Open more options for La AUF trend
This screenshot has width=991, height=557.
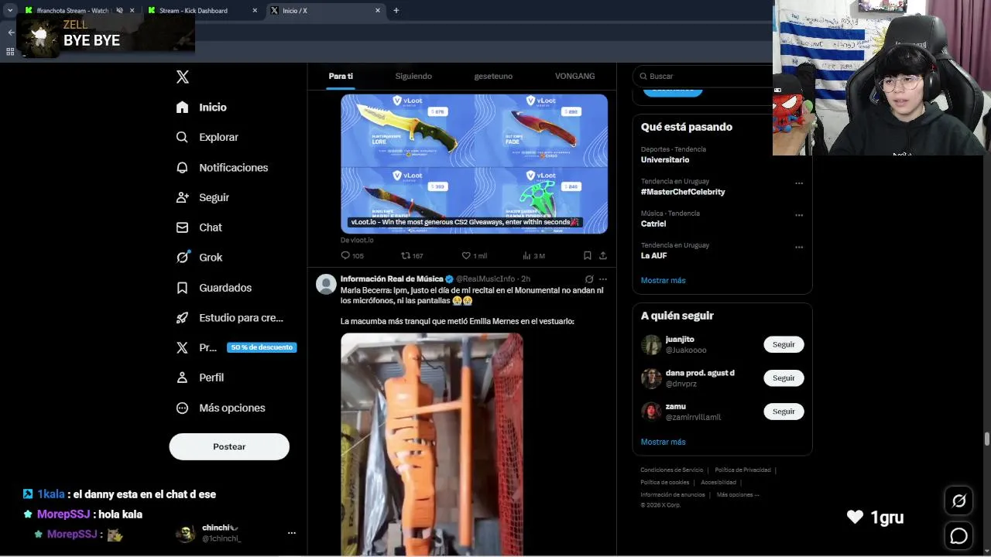799,248
